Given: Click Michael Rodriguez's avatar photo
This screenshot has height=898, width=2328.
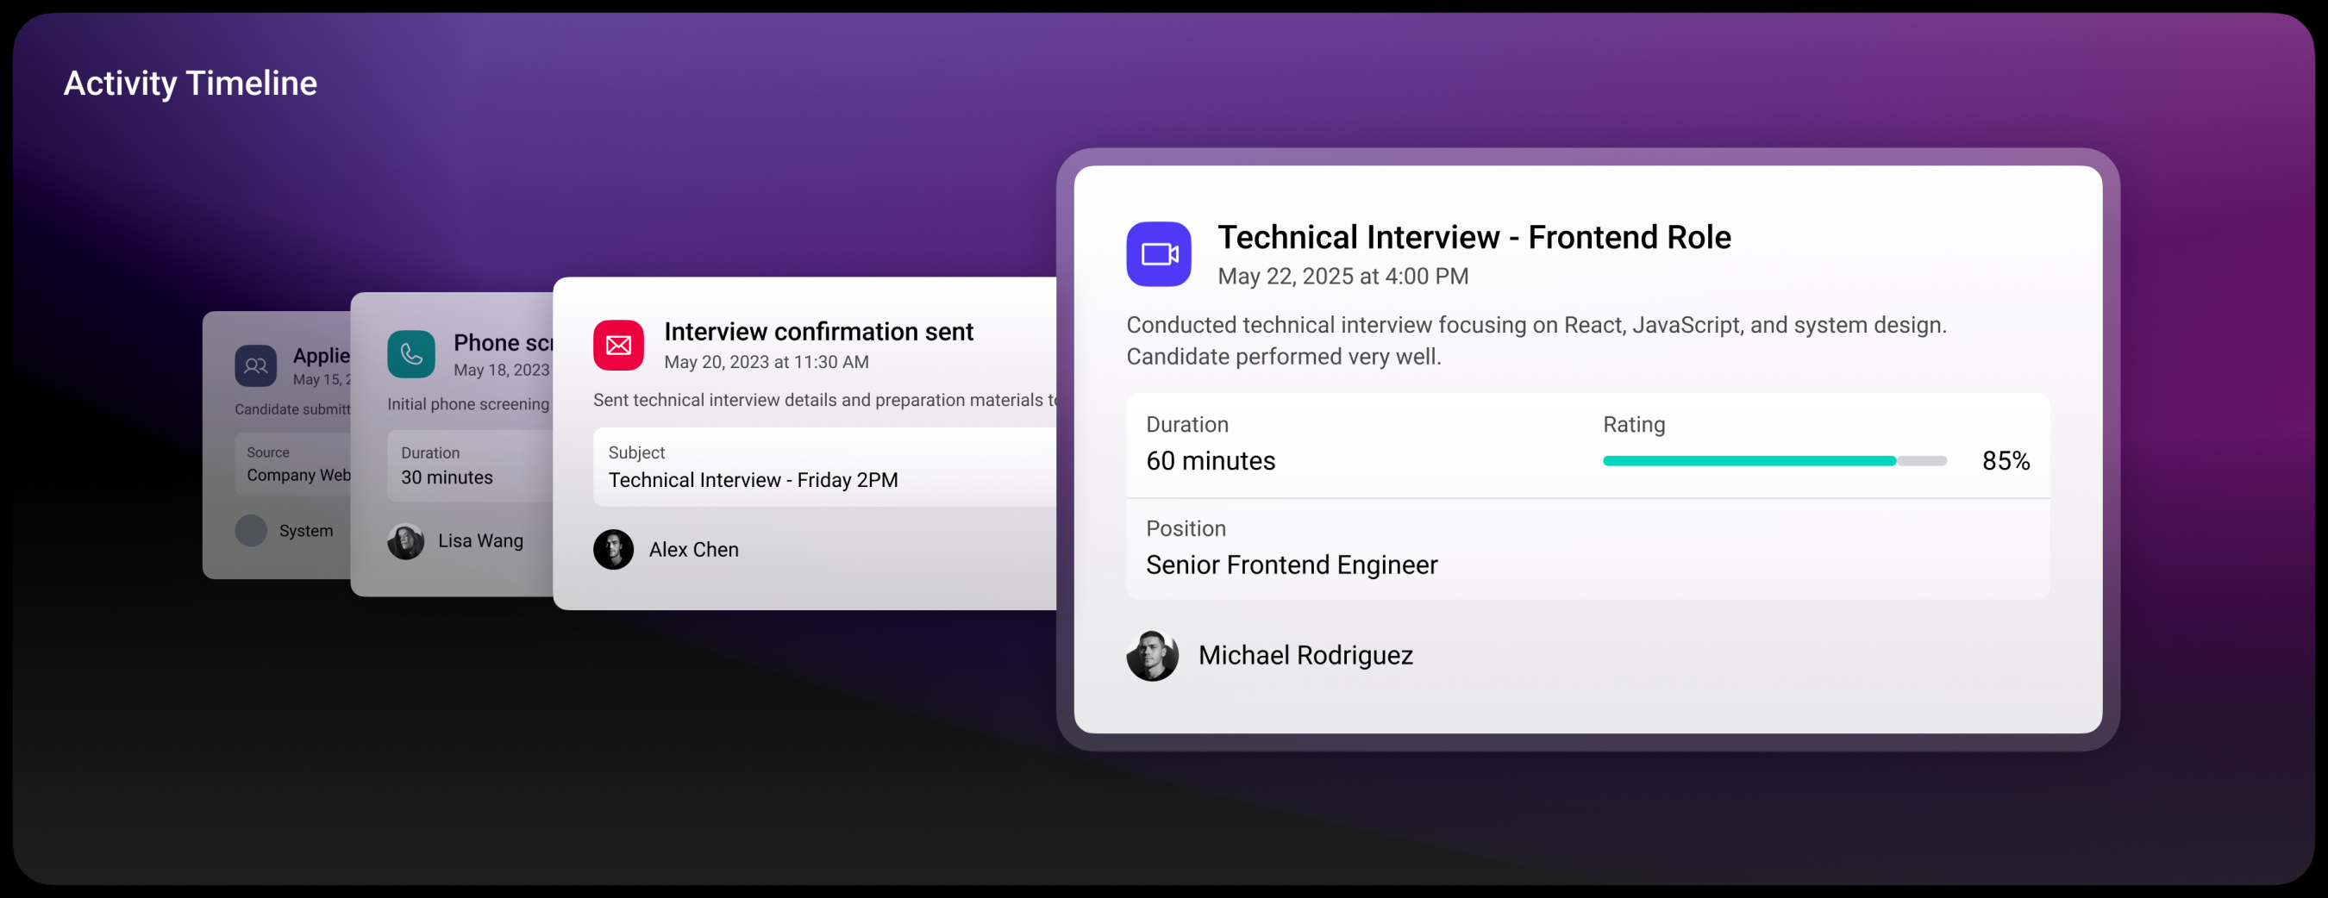Looking at the screenshot, I should pos(1152,656).
